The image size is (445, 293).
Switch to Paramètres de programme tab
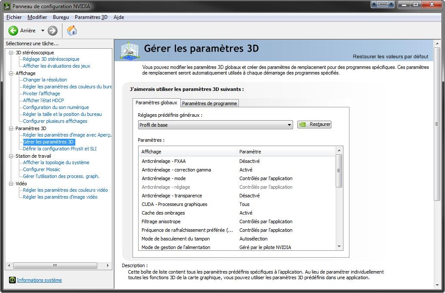[x=209, y=103]
